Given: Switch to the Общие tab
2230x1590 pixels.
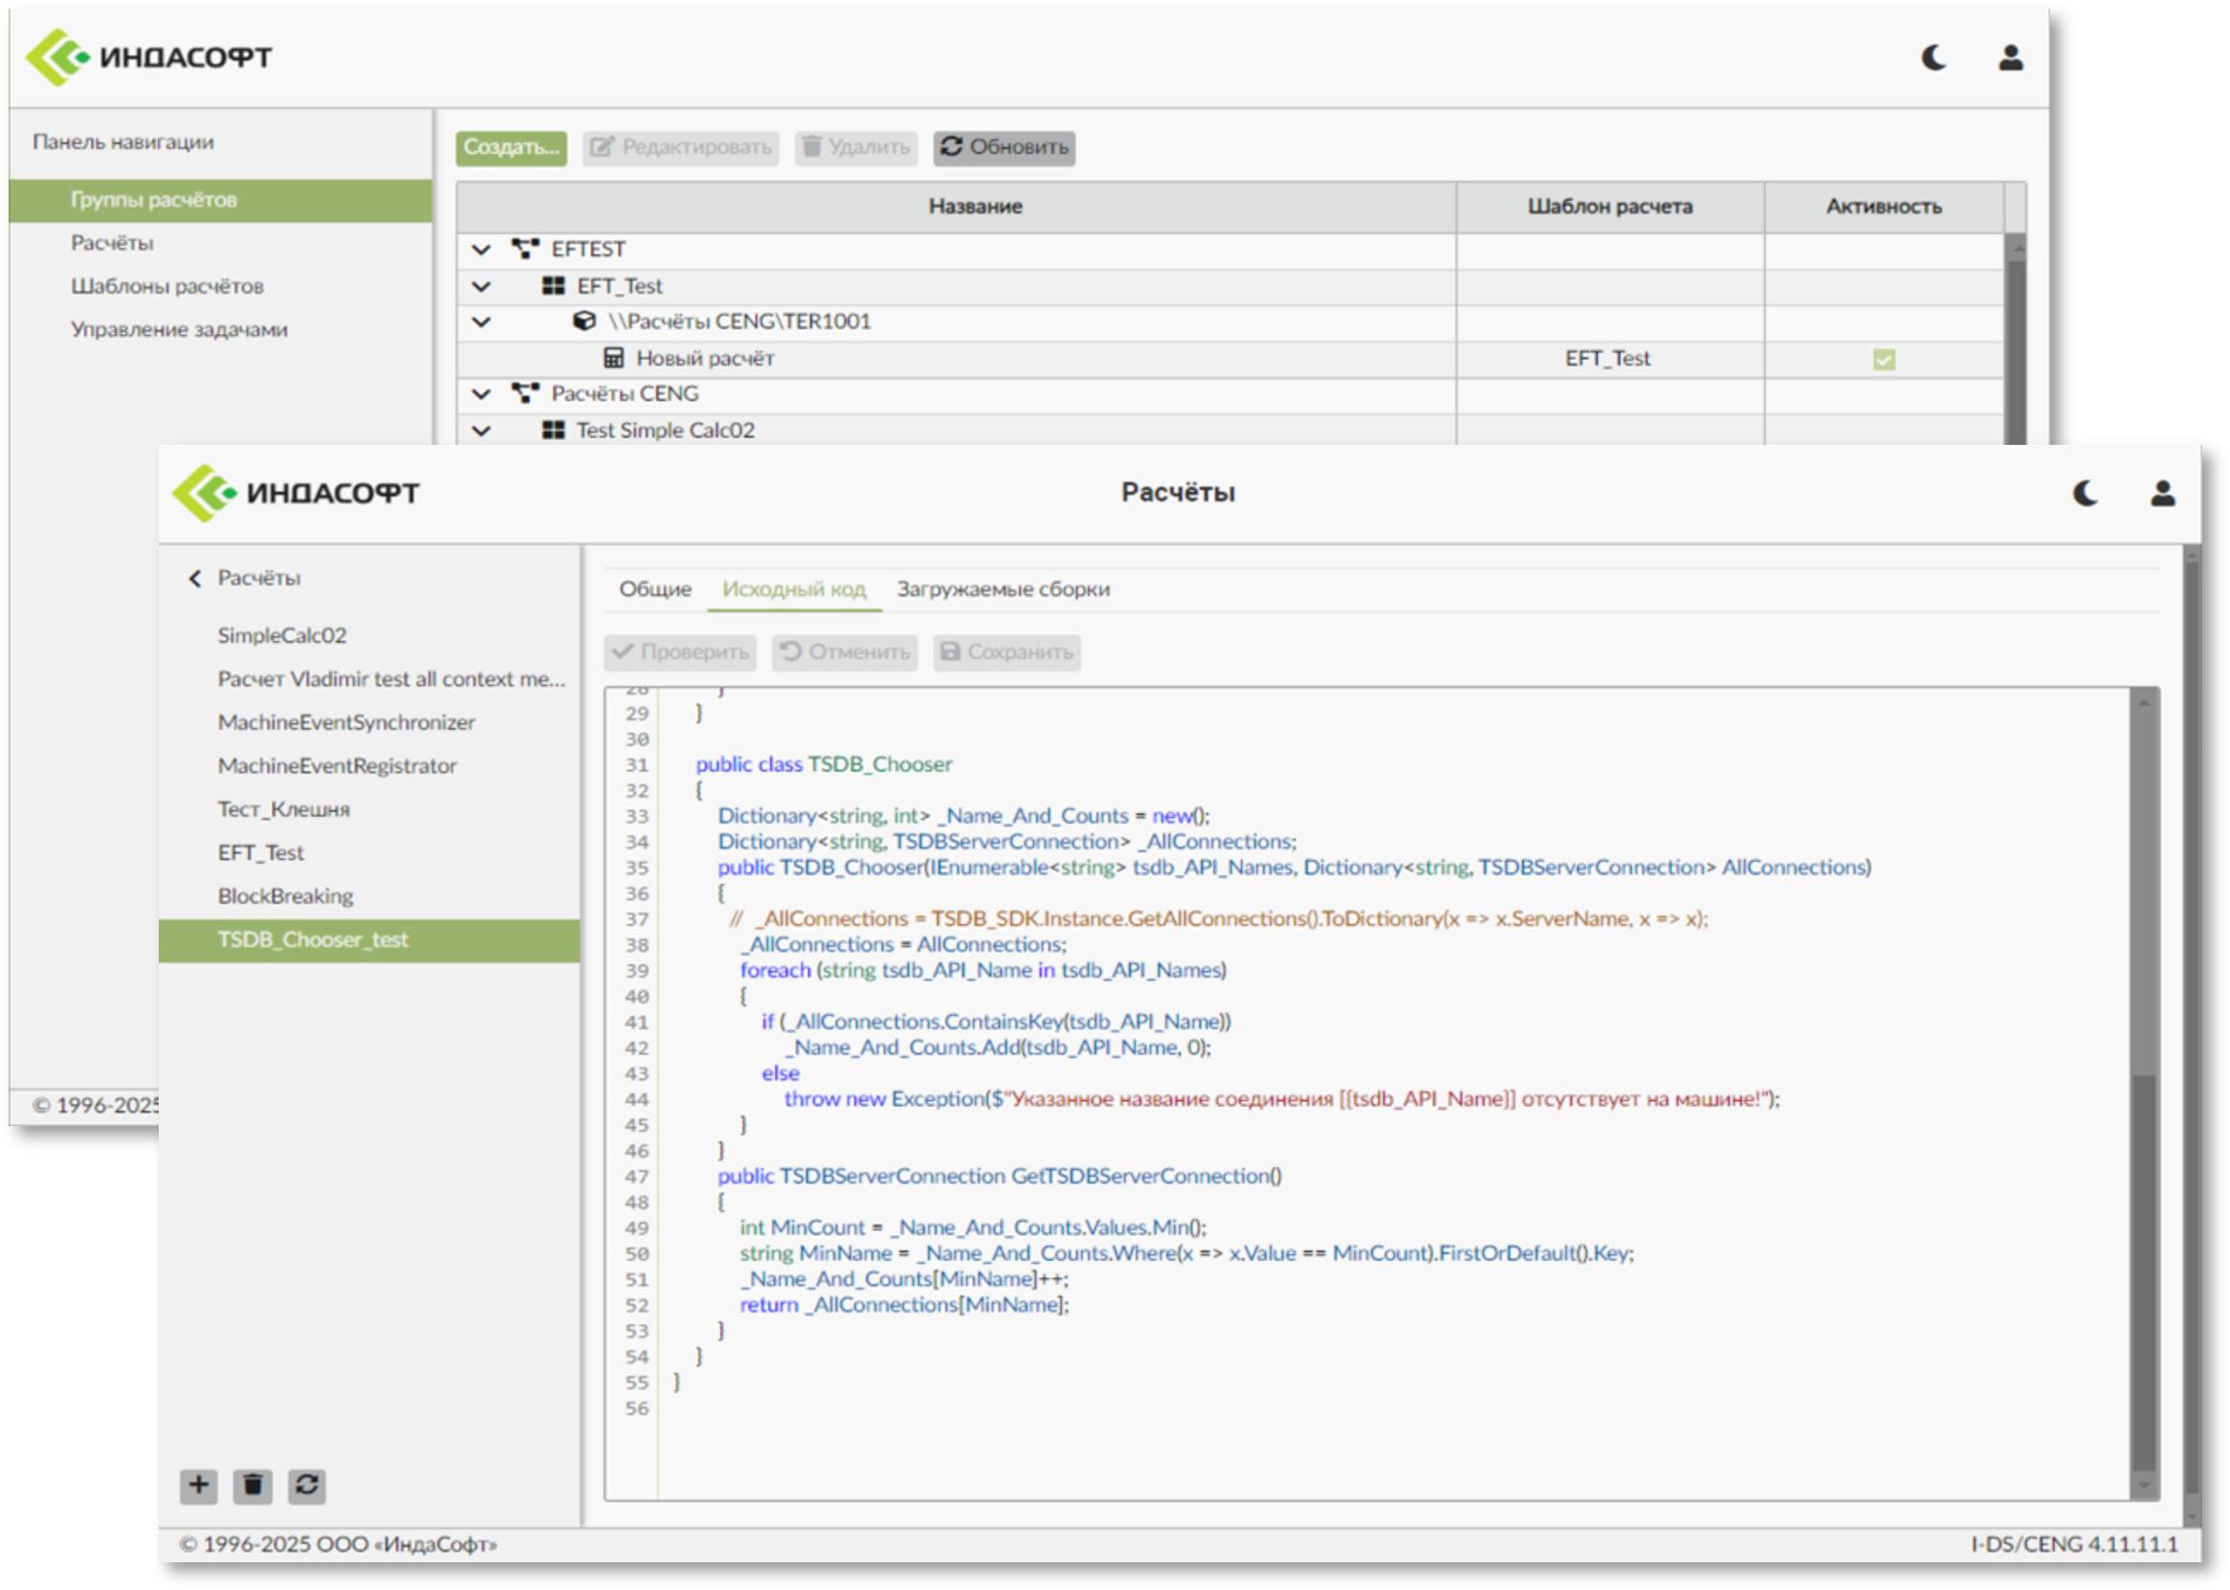Looking at the screenshot, I should tap(655, 589).
